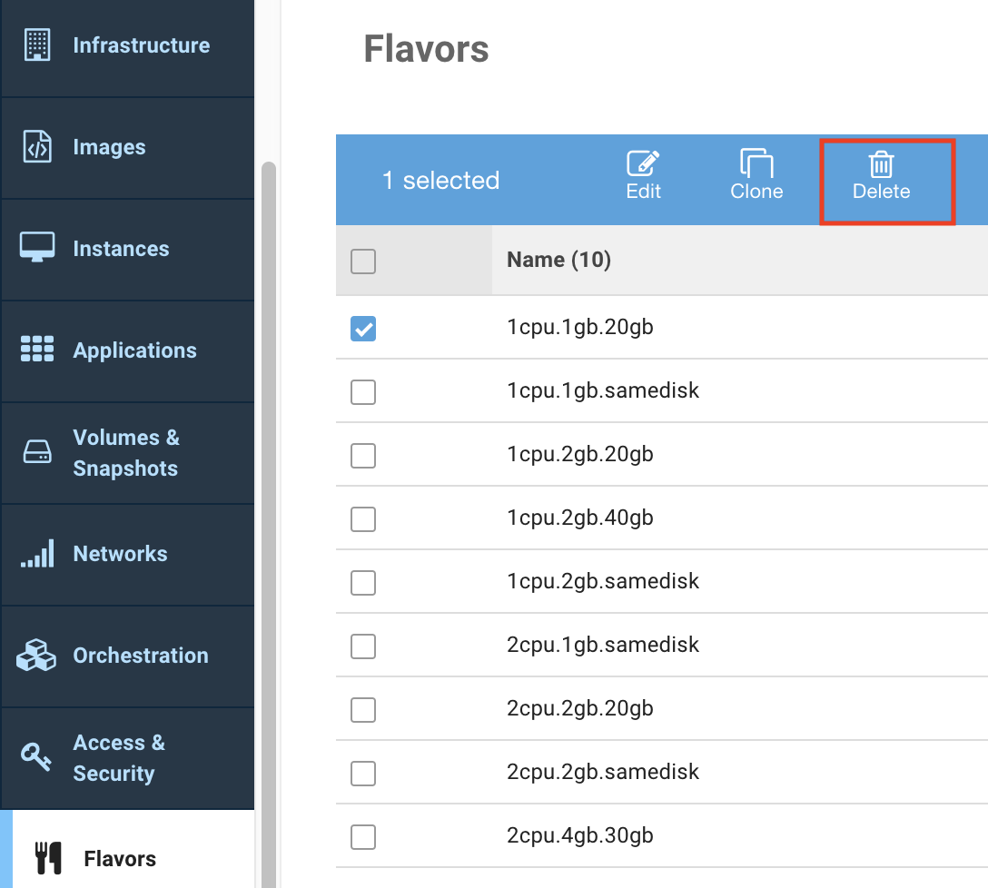Screen dimensions: 988x888
Task: Click the Volumes & Snapshots drive icon
Action: [x=37, y=452]
